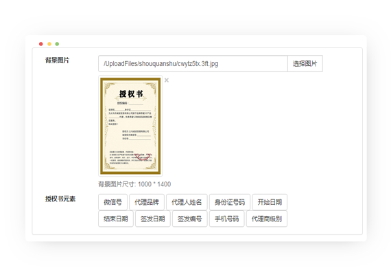Remove the uploaded certificate image with the × icon

click(x=167, y=80)
